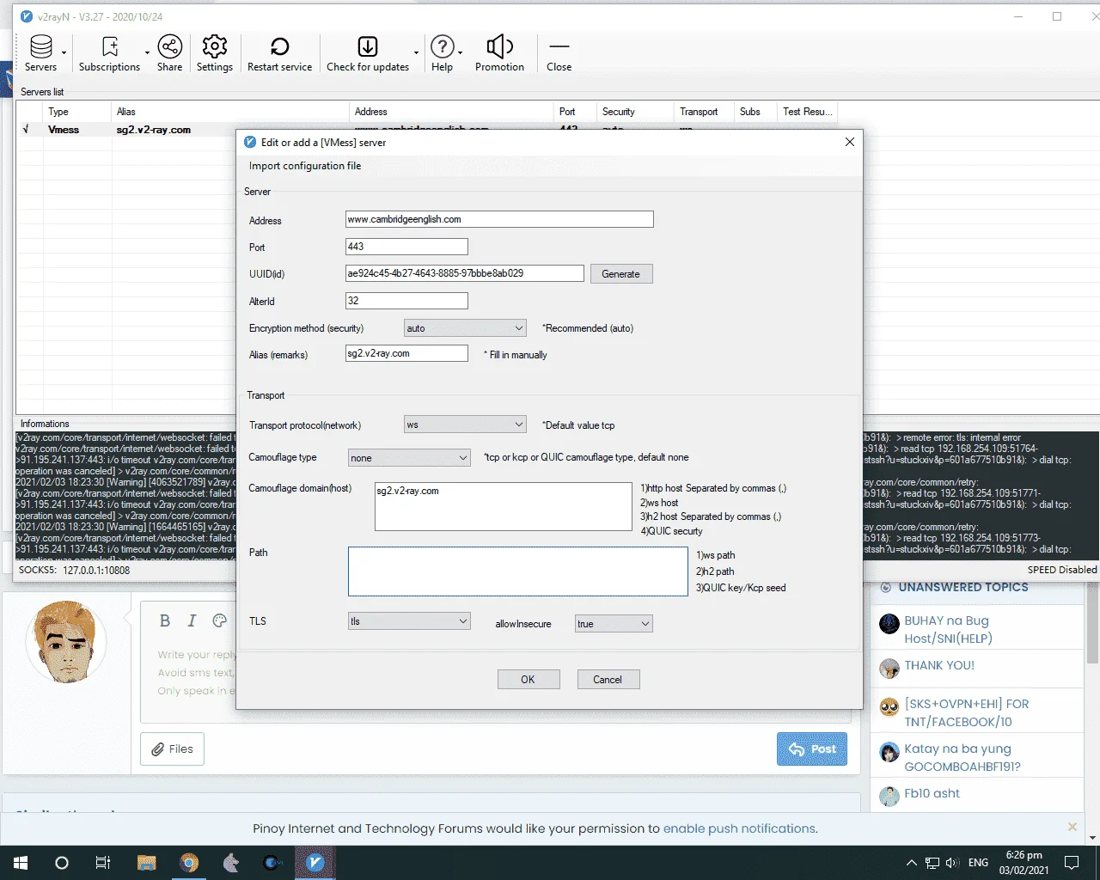Click the Restart service icon
Screen dimensions: 1100x880
click(280, 46)
